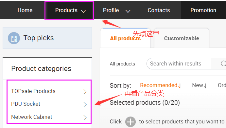Sort products by New
Image resolution: width=226 pixels, height=128 pixels.
[198, 85]
